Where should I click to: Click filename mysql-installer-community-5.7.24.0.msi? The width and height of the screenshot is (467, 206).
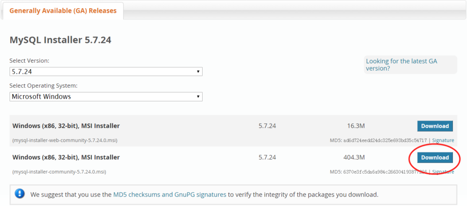point(59,172)
